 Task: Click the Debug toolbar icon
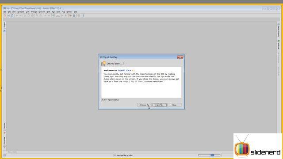tap(66, 16)
